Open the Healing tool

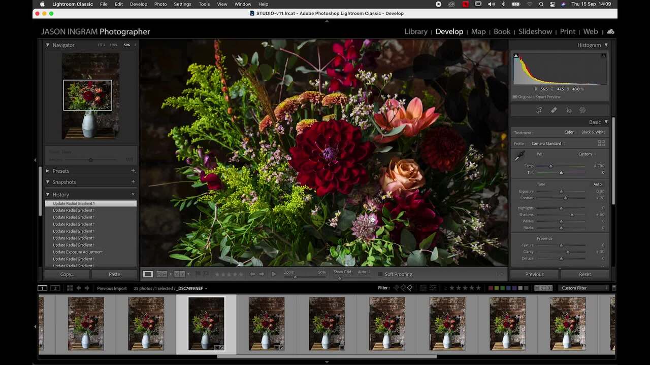tap(554, 110)
